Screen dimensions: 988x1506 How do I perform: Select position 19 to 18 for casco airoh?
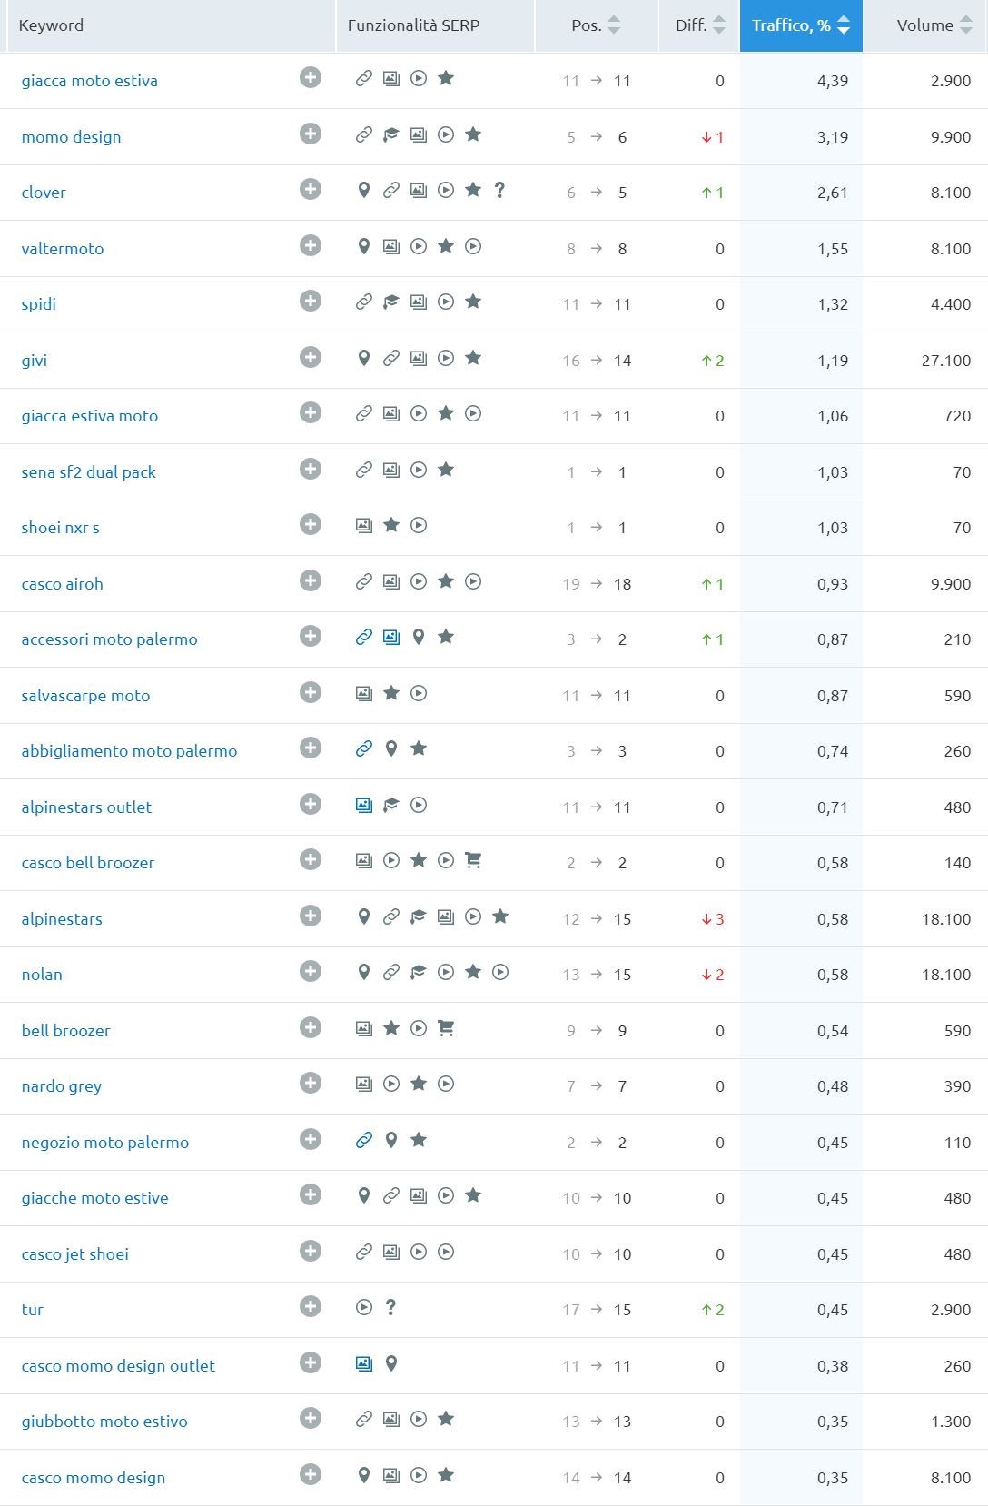point(597,584)
